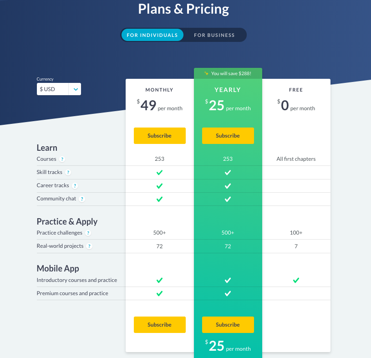The width and height of the screenshot is (371, 358).
Task: Switch to the For Individuals option
Action: pyautogui.click(x=152, y=35)
